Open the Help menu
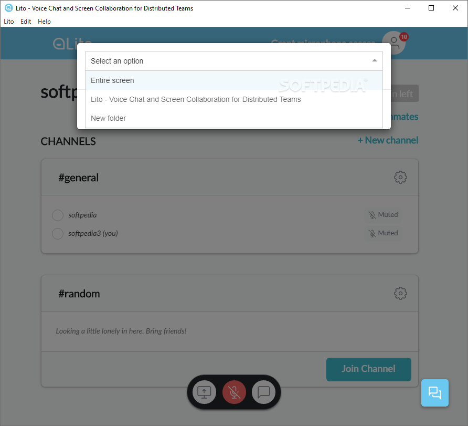 [x=44, y=22]
